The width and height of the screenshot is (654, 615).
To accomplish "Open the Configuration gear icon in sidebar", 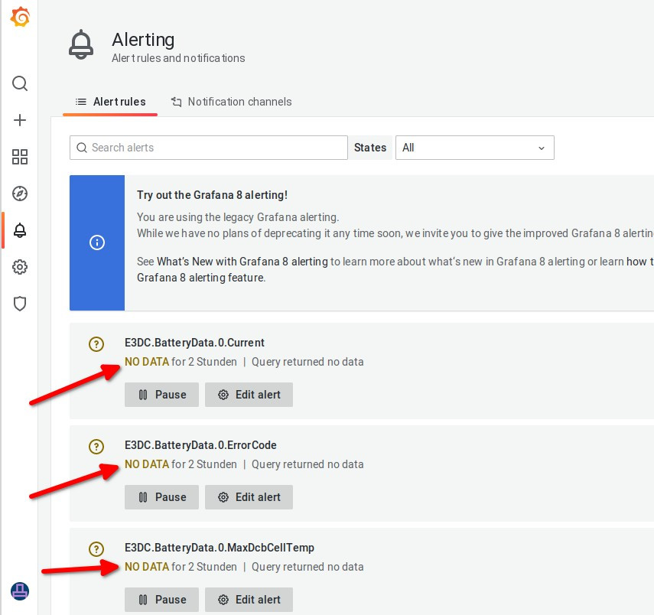I will click(x=20, y=267).
